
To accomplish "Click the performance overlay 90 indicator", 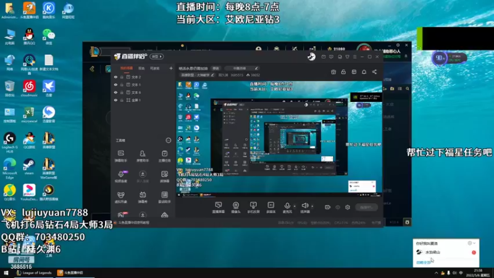I will click(x=439, y=58).
